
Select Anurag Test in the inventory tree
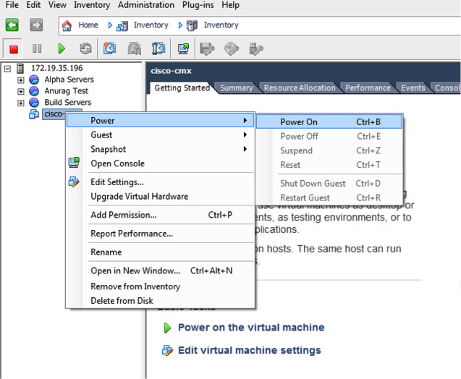click(66, 91)
